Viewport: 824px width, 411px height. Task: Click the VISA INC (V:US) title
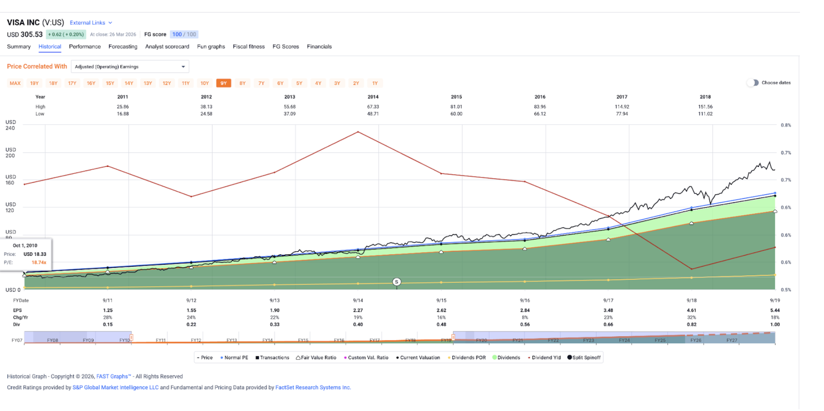pyautogui.click(x=36, y=23)
